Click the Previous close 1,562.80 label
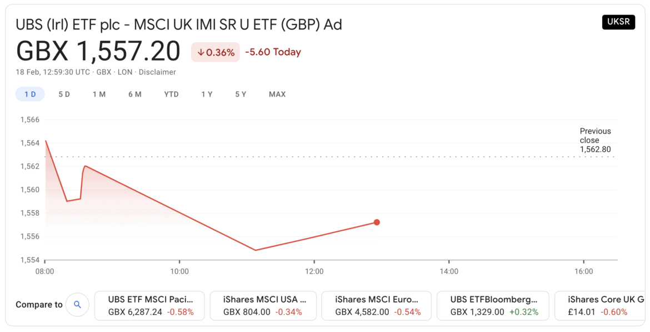The image size is (650, 332). pos(595,140)
